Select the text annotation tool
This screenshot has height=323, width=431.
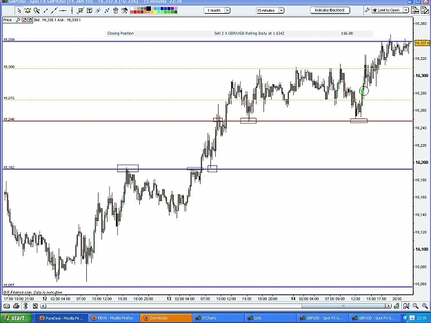coord(90,11)
